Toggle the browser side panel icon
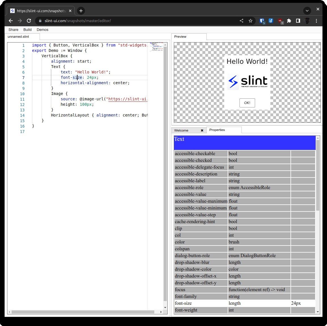The width and height of the screenshot is (327, 326). point(298,21)
